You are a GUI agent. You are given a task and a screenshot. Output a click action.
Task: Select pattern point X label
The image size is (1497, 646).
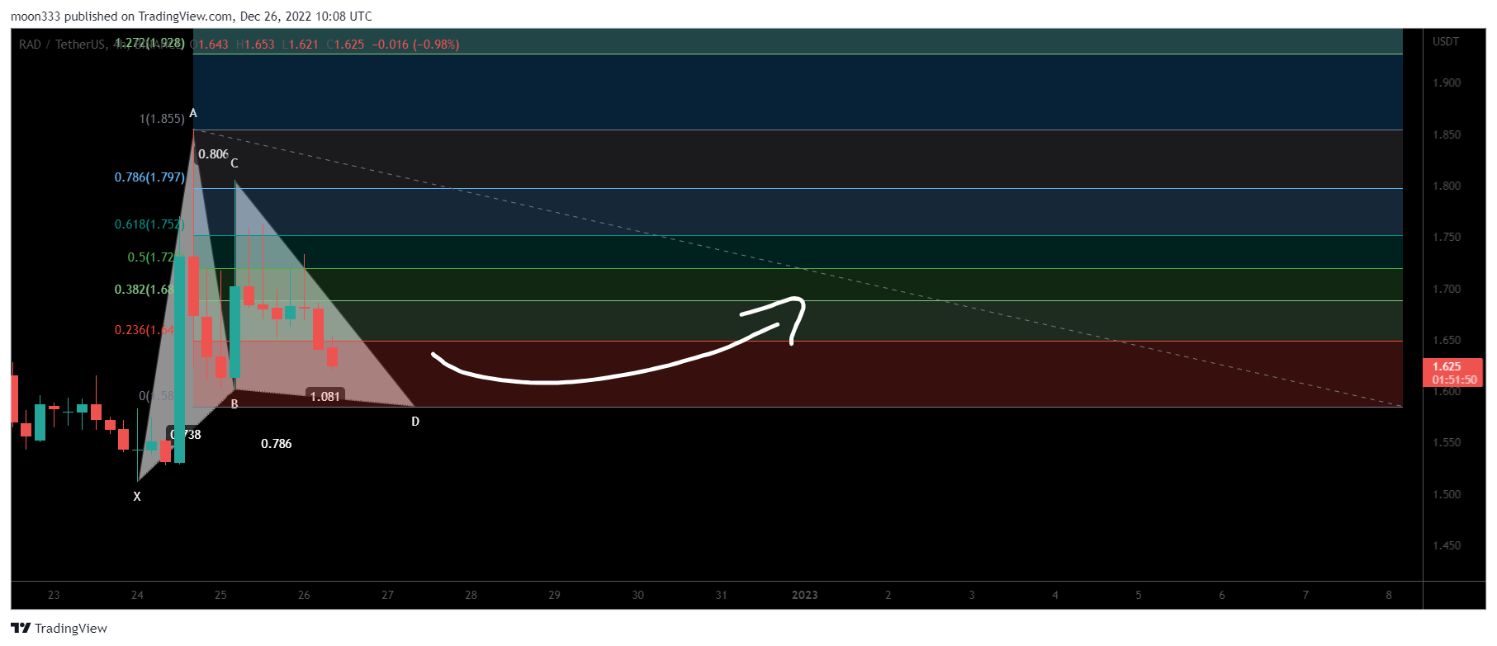[137, 497]
